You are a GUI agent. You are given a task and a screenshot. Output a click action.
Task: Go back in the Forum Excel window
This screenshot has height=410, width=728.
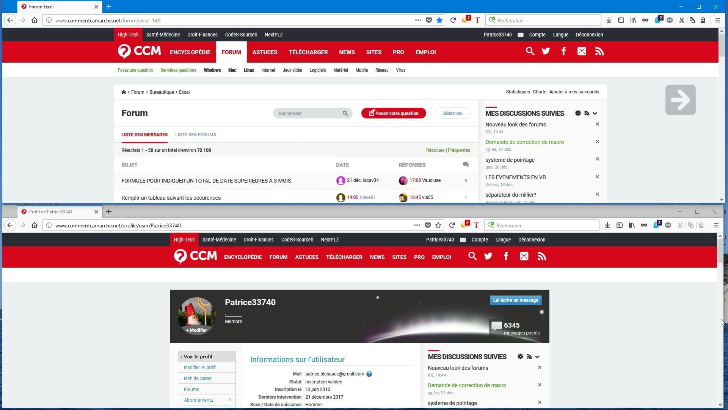tap(10, 20)
